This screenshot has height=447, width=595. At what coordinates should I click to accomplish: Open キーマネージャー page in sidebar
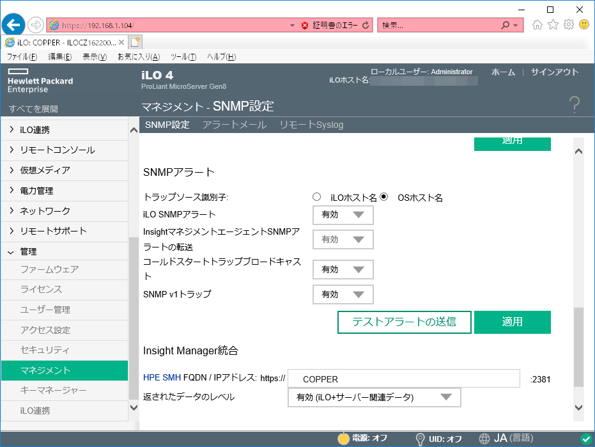pos(65,391)
